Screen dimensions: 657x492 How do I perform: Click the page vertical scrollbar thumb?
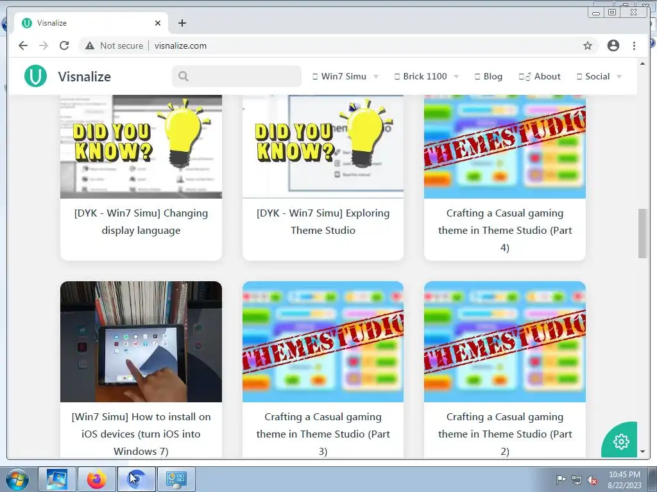(x=642, y=233)
